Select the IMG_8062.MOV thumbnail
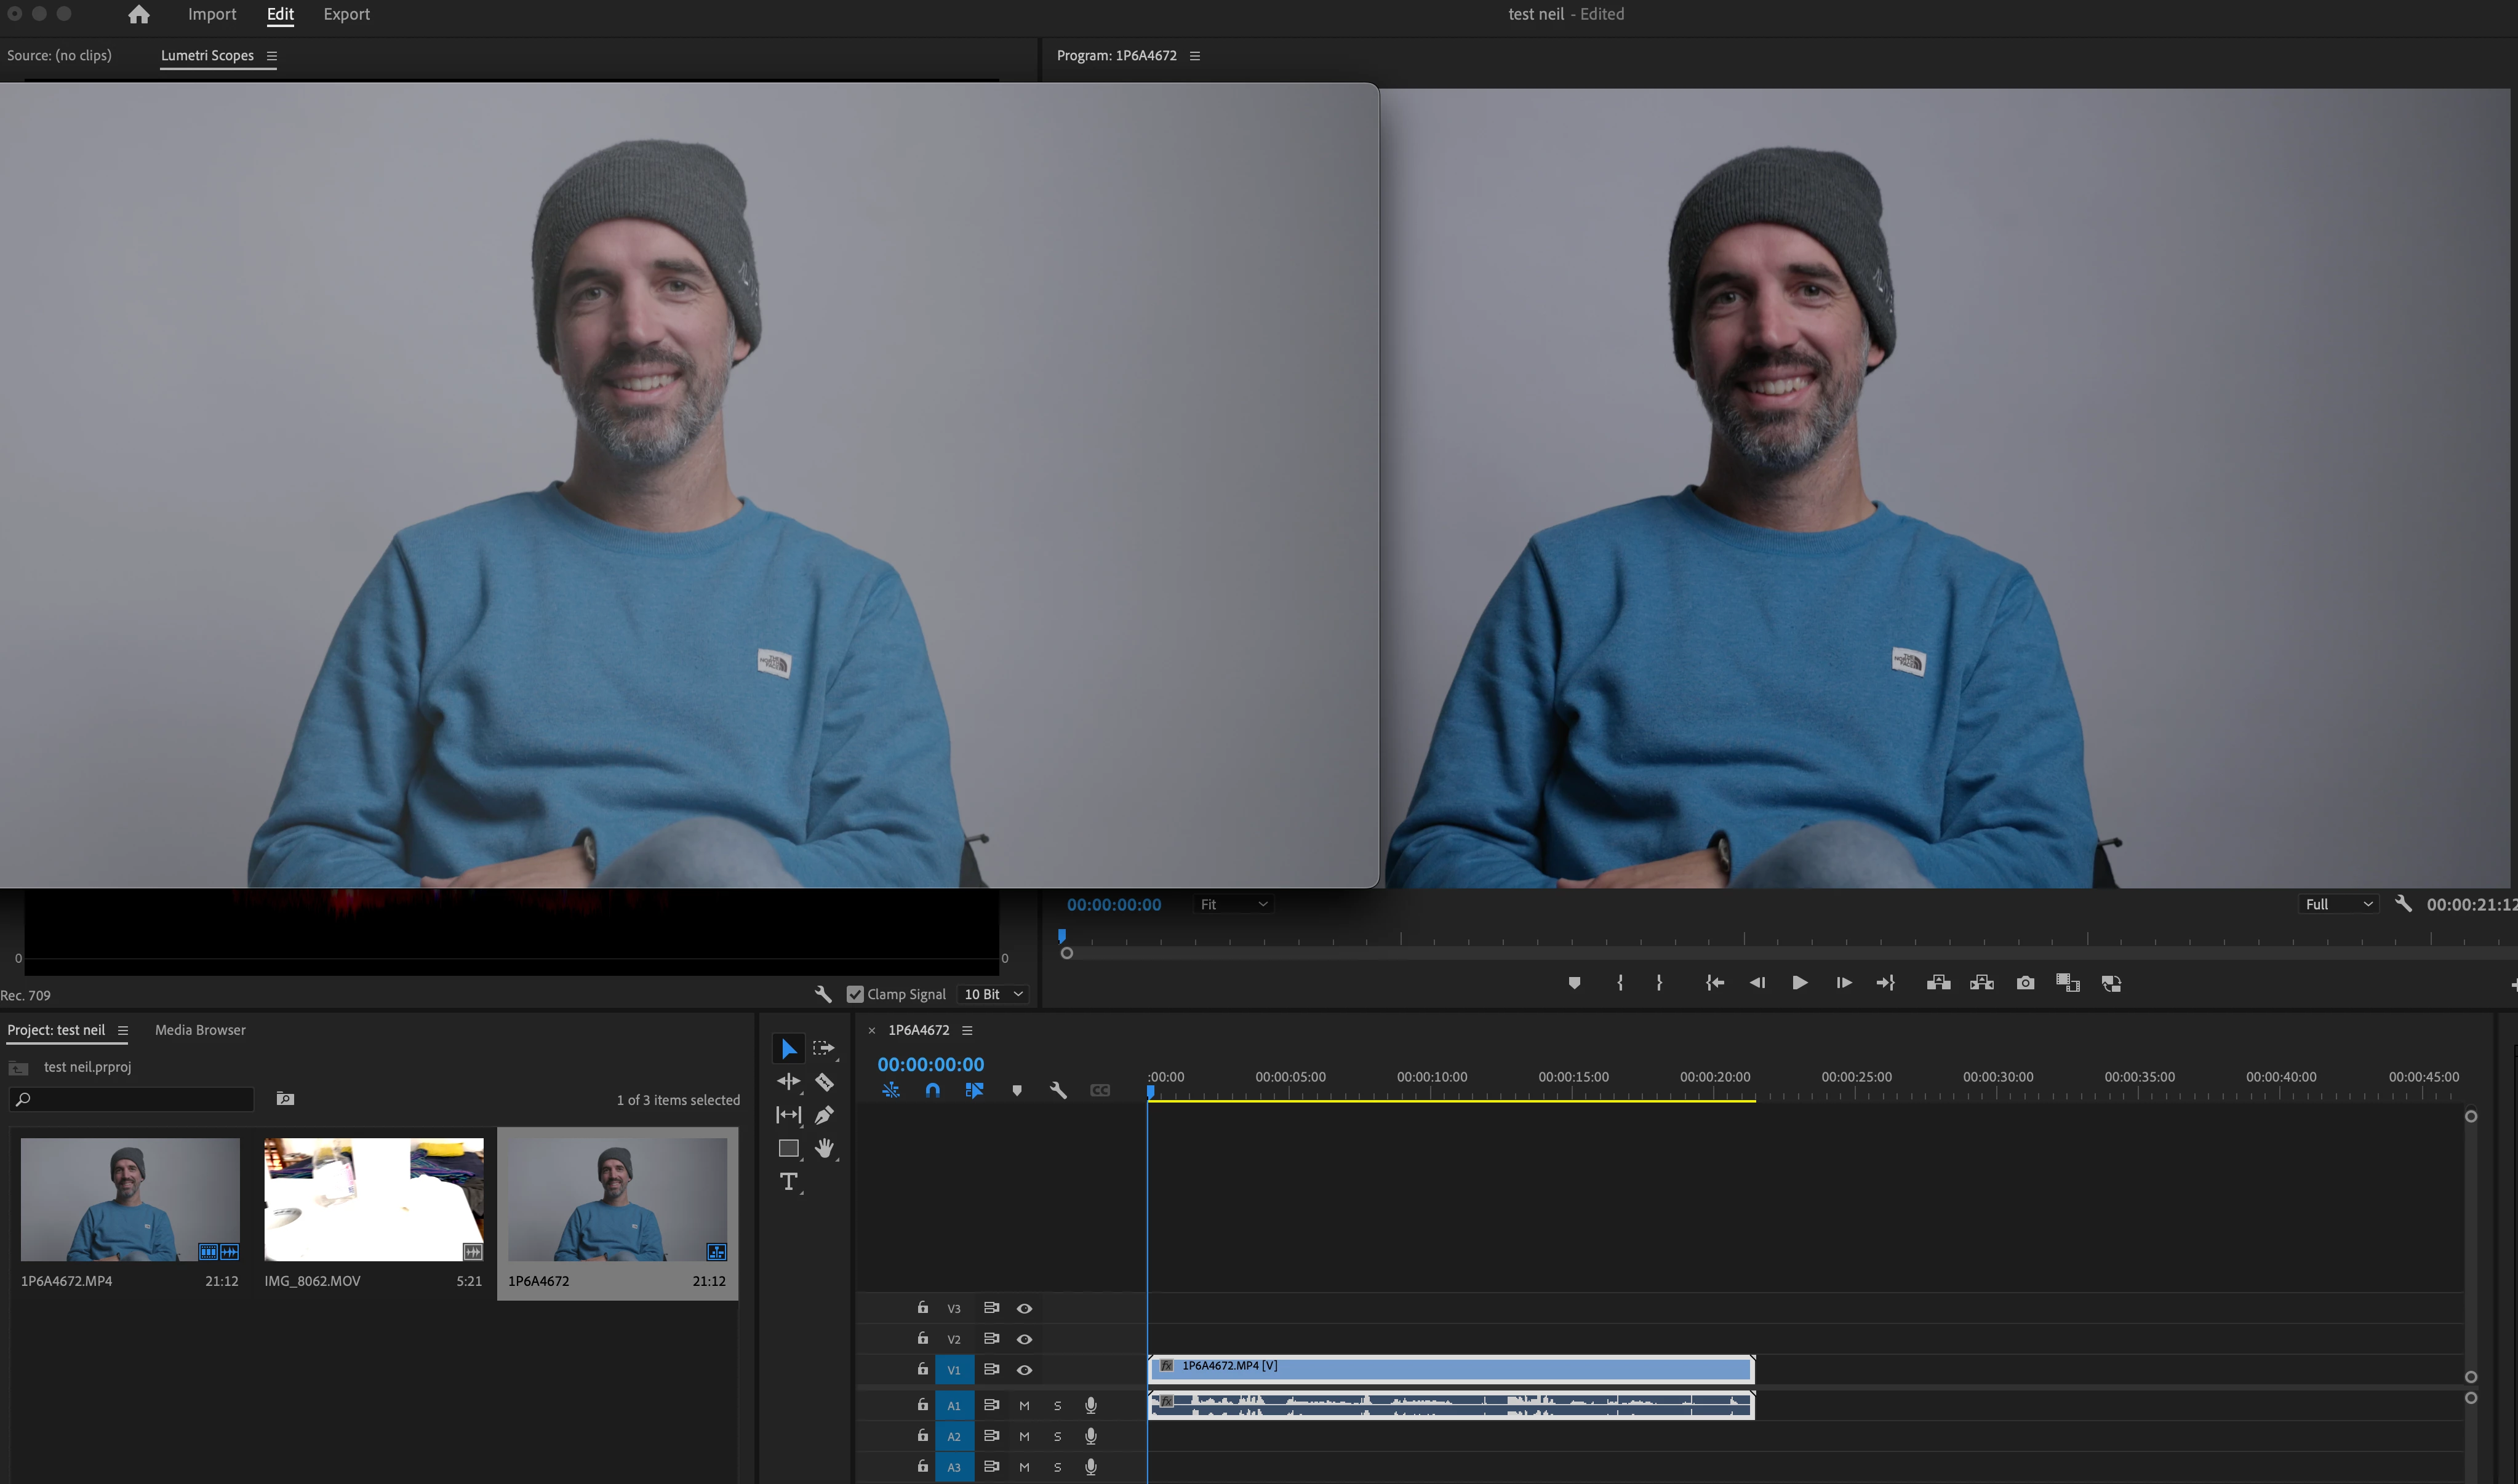The height and width of the screenshot is (1484, 2518). click(373, 1199)
